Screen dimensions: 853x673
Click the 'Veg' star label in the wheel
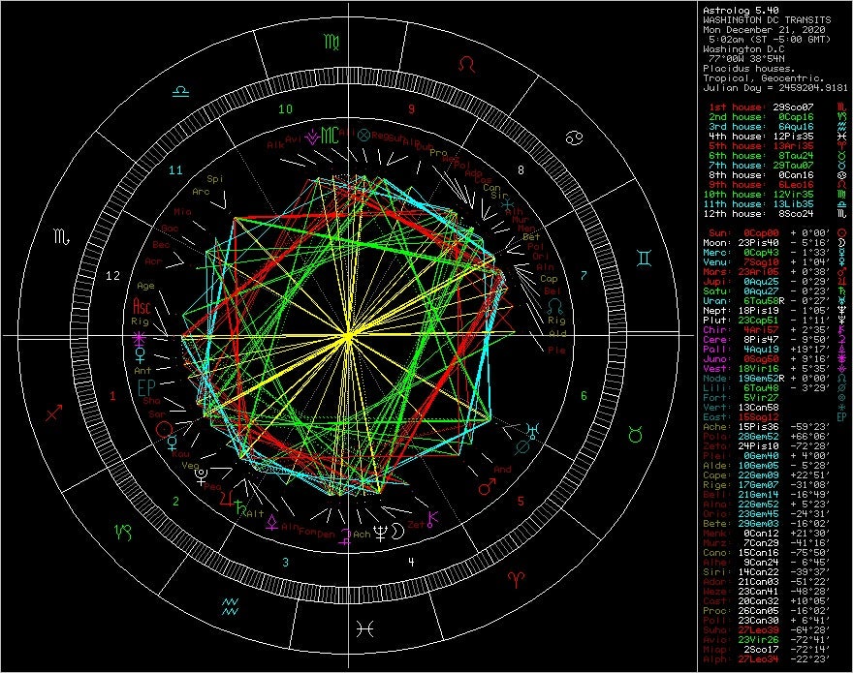(x=190, y=466)
